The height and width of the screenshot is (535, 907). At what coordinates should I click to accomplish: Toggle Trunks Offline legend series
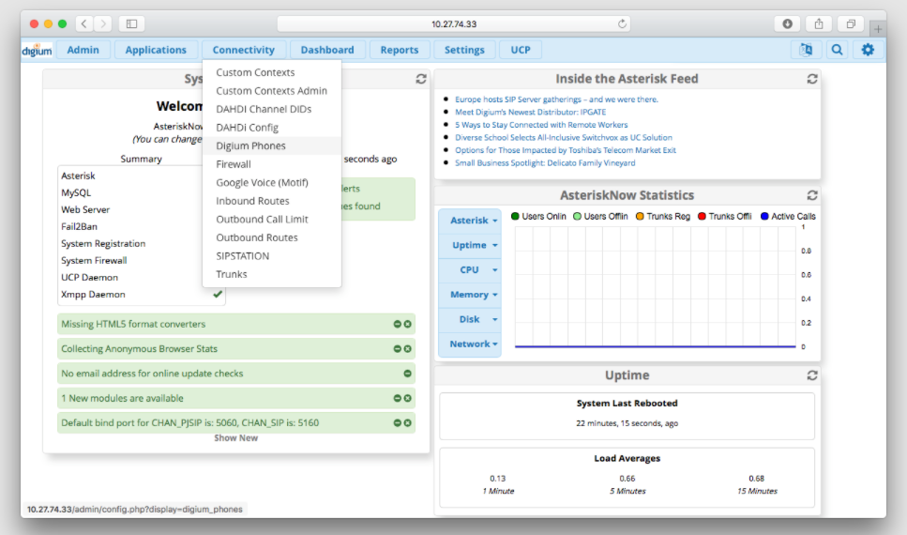(x=725, y=216)
